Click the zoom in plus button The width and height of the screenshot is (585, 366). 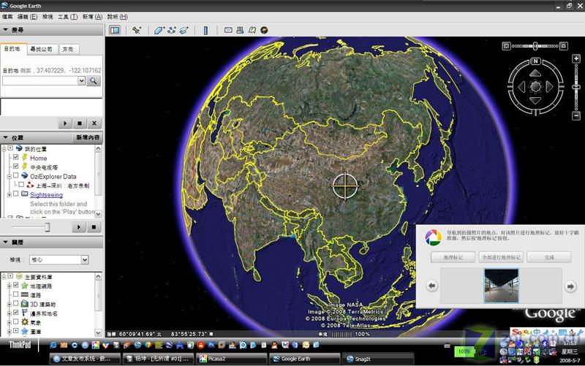(x=576, y=59)
